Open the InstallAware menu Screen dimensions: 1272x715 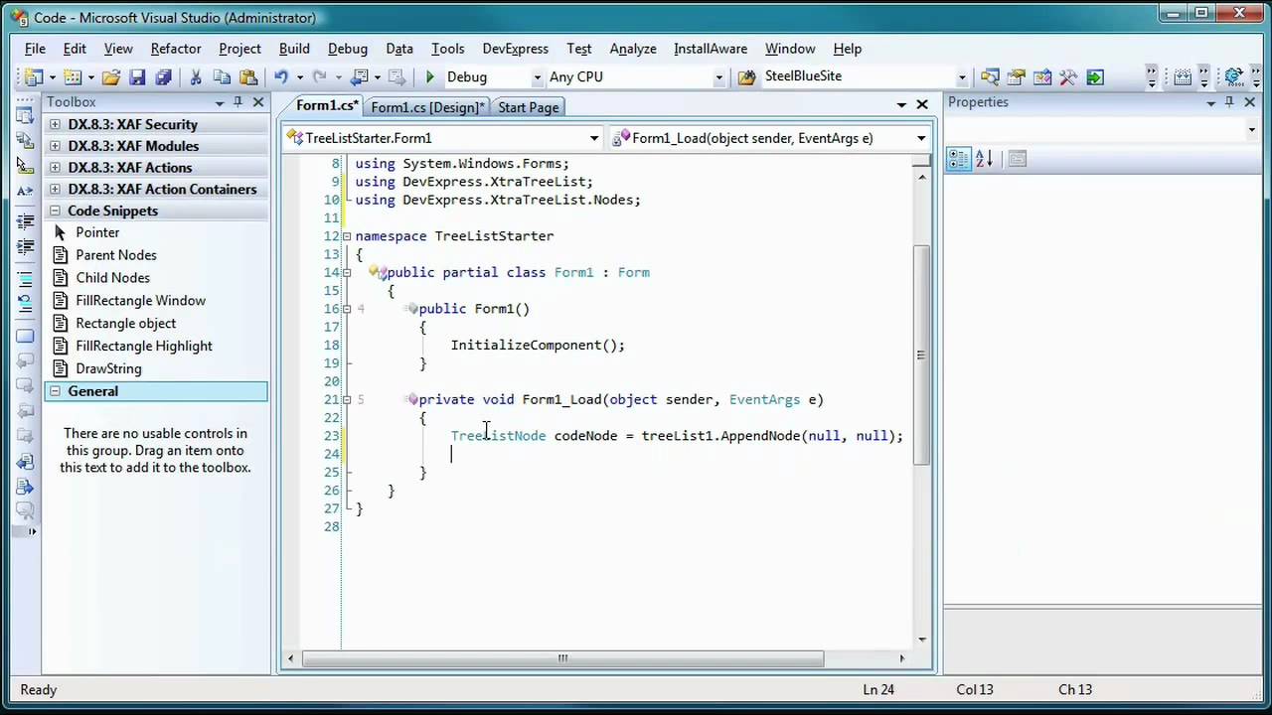point(711,49)
